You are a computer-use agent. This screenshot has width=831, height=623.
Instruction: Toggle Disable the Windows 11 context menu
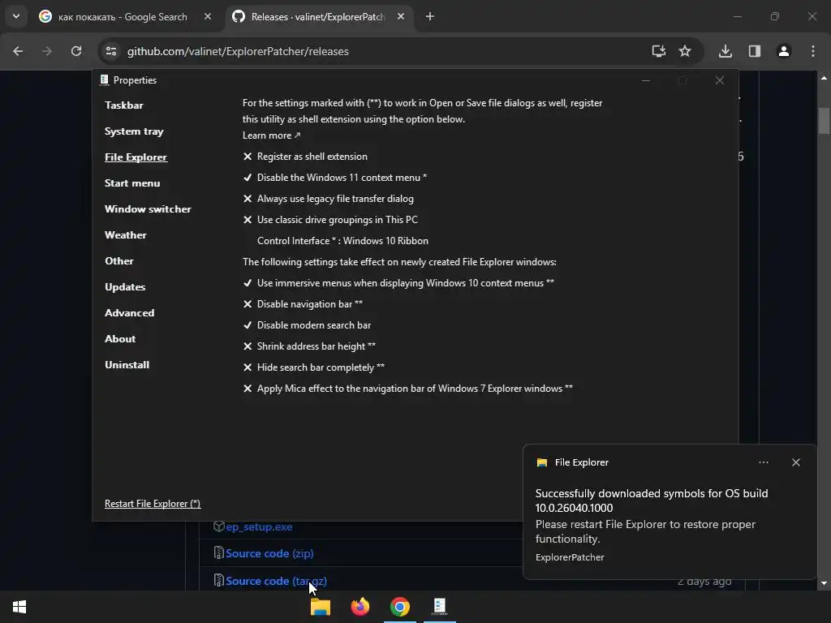(x=335, y=178)
